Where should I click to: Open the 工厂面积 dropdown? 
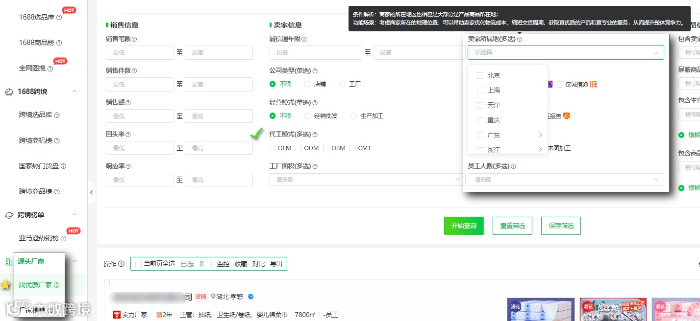click(x=366, y=180)
